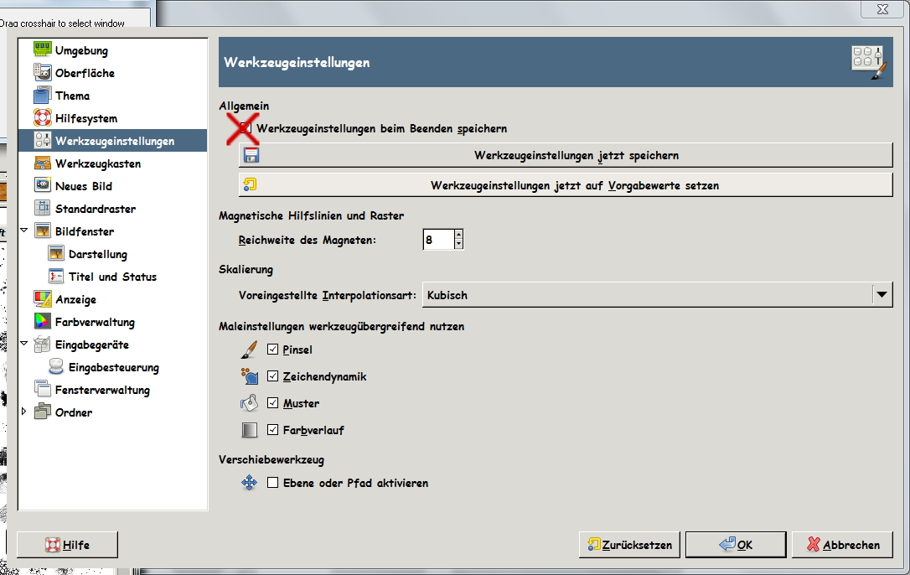Click the Farbverwaltung color icon
This screenshot has width=910, height=575.
[43, 321]
